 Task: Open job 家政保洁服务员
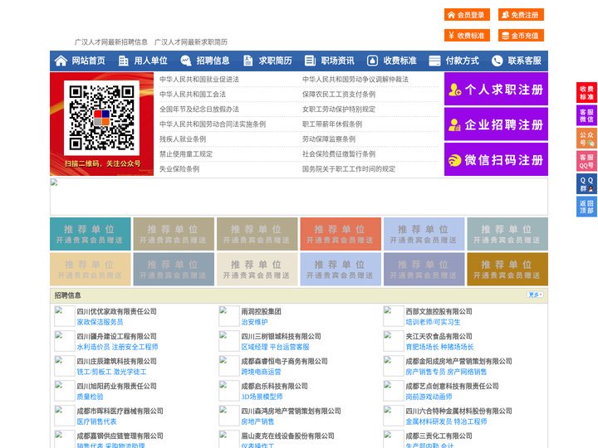[x=100, y=322]
